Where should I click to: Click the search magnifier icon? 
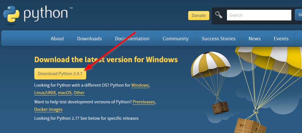coord(219,15)
